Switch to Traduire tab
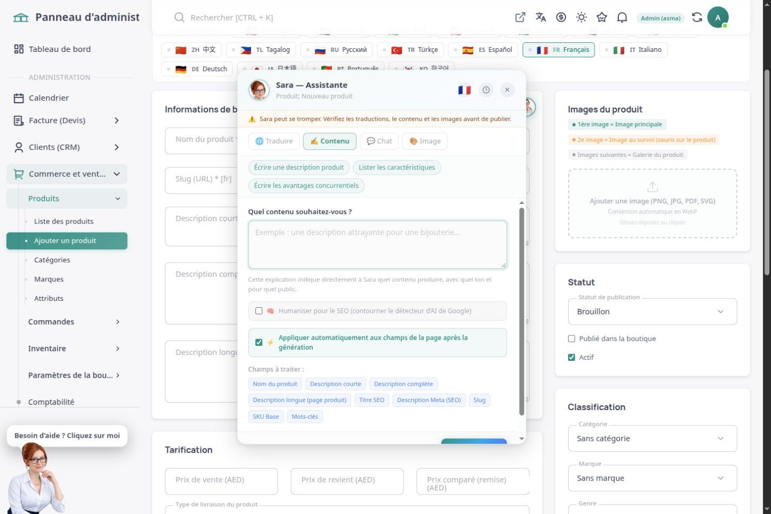The width and height of the screenshot is (771, 514). [x=274, y=141]
